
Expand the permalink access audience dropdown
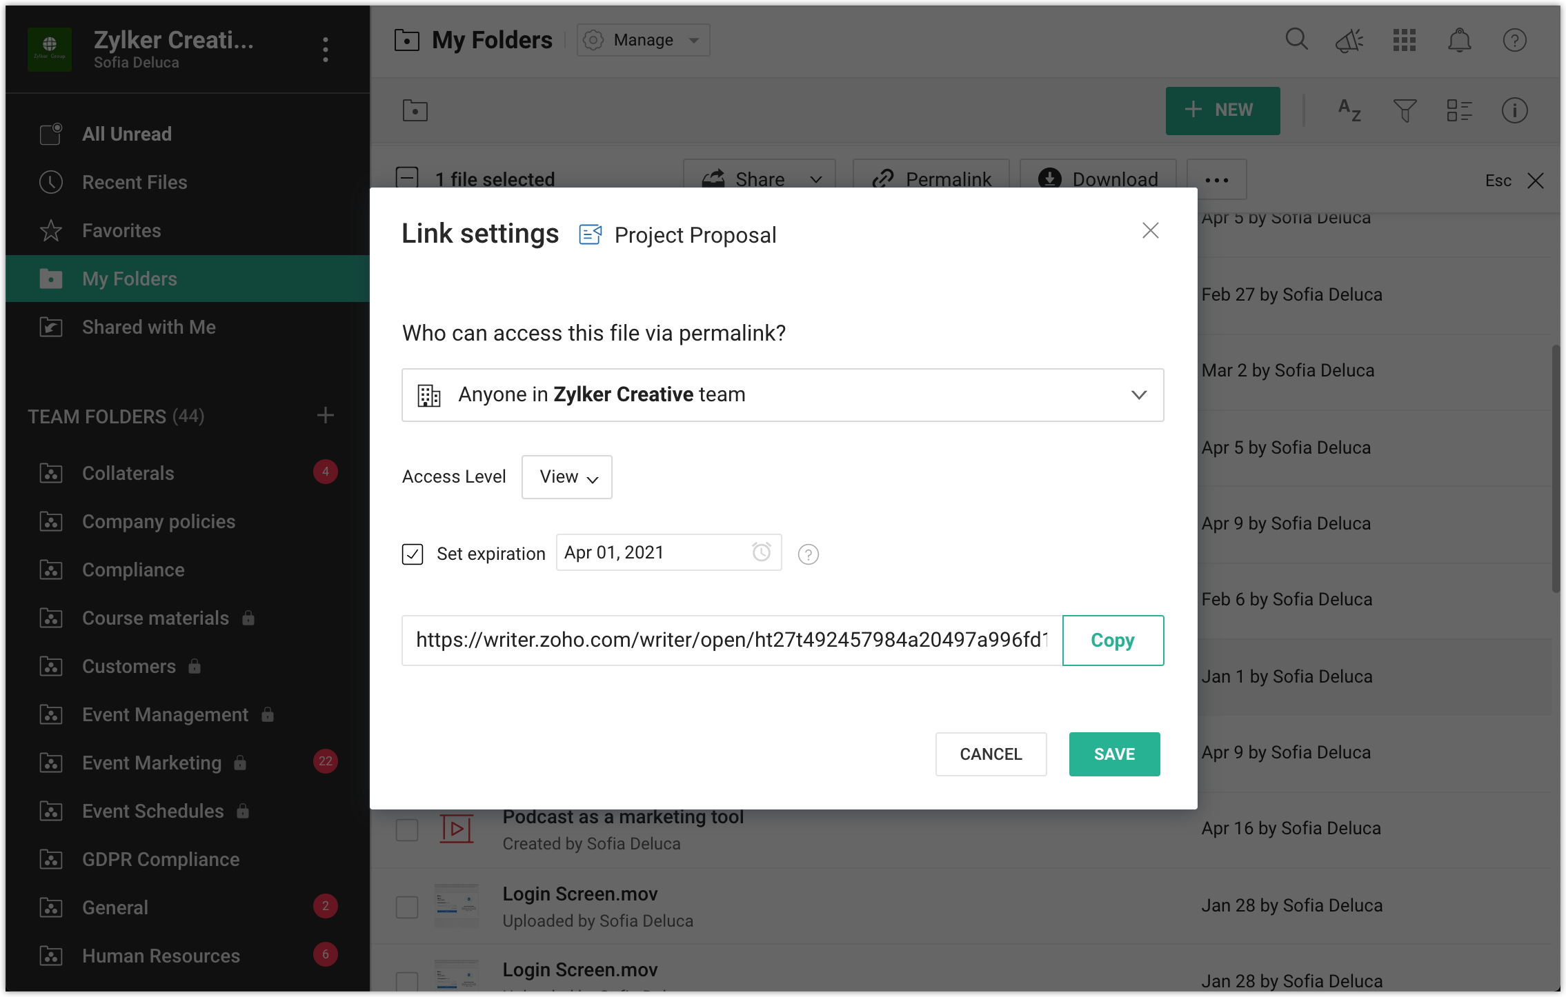click(x=782, y=395)
